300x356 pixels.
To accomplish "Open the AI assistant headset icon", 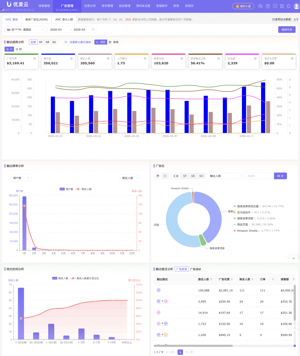I will click(x=260, y=6).
